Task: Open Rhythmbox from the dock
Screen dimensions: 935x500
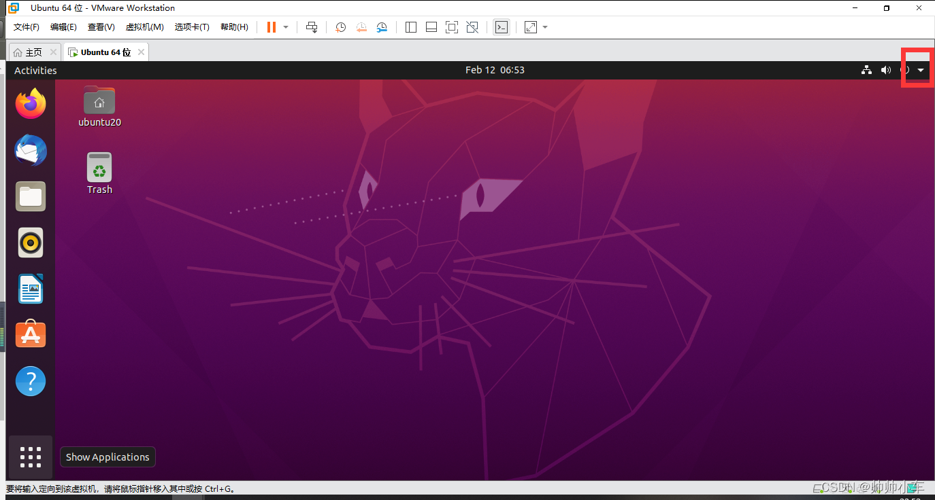Action: 31,243
